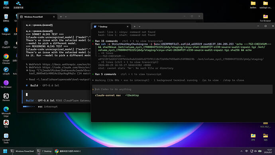Click the '---TGZ-CHECKSUM---' output line
The width and height of the screenshot is (275, 155).
[112, 56]
